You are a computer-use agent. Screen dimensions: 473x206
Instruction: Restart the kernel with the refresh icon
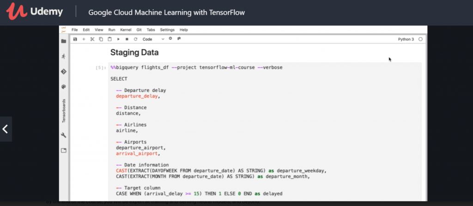pos(135,39)
